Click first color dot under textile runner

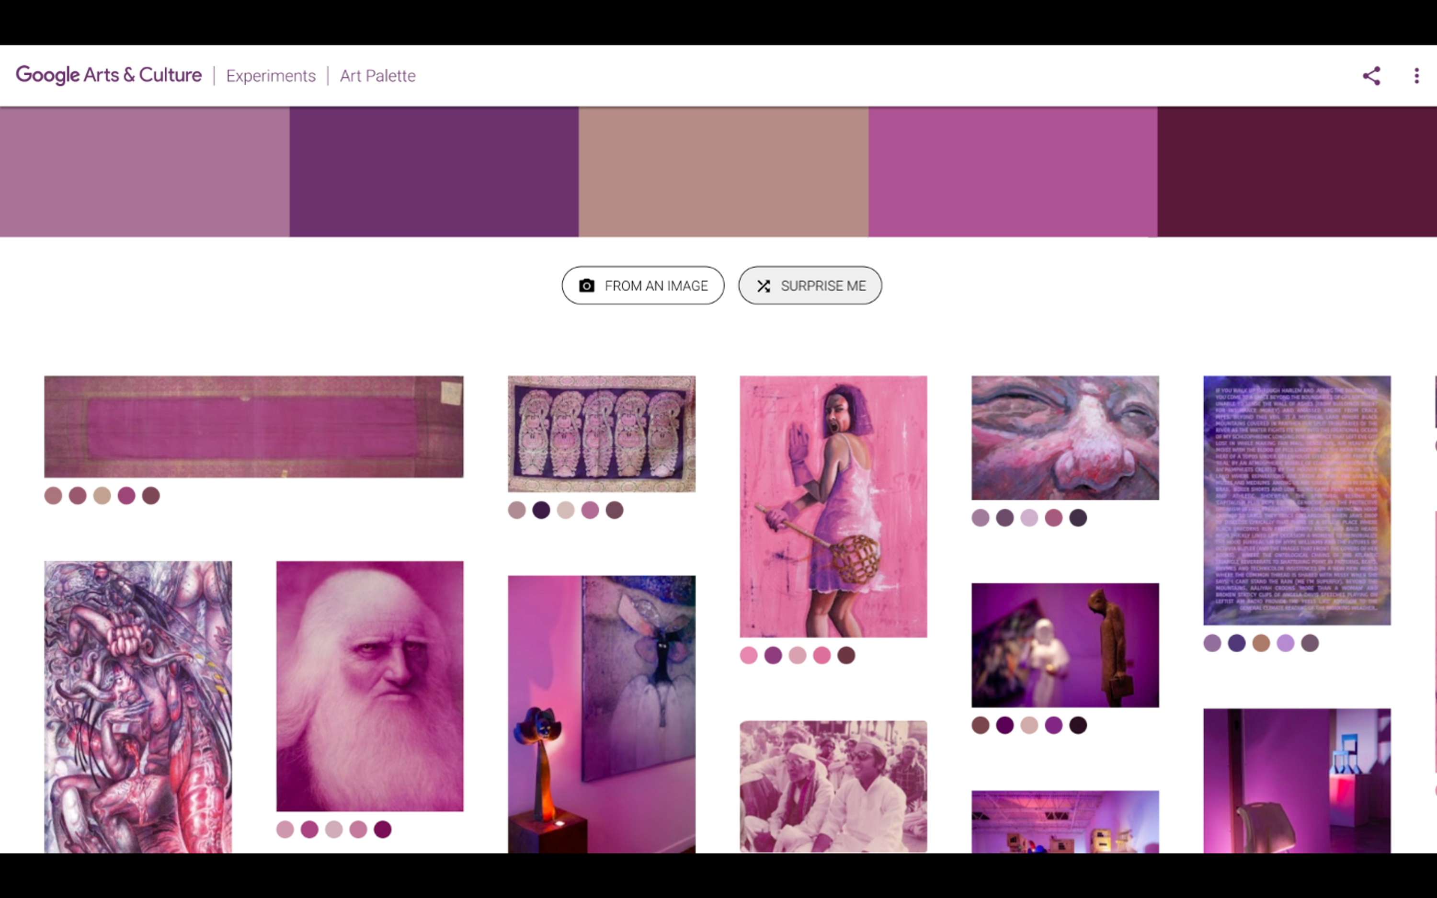click(x=54, y=495)
